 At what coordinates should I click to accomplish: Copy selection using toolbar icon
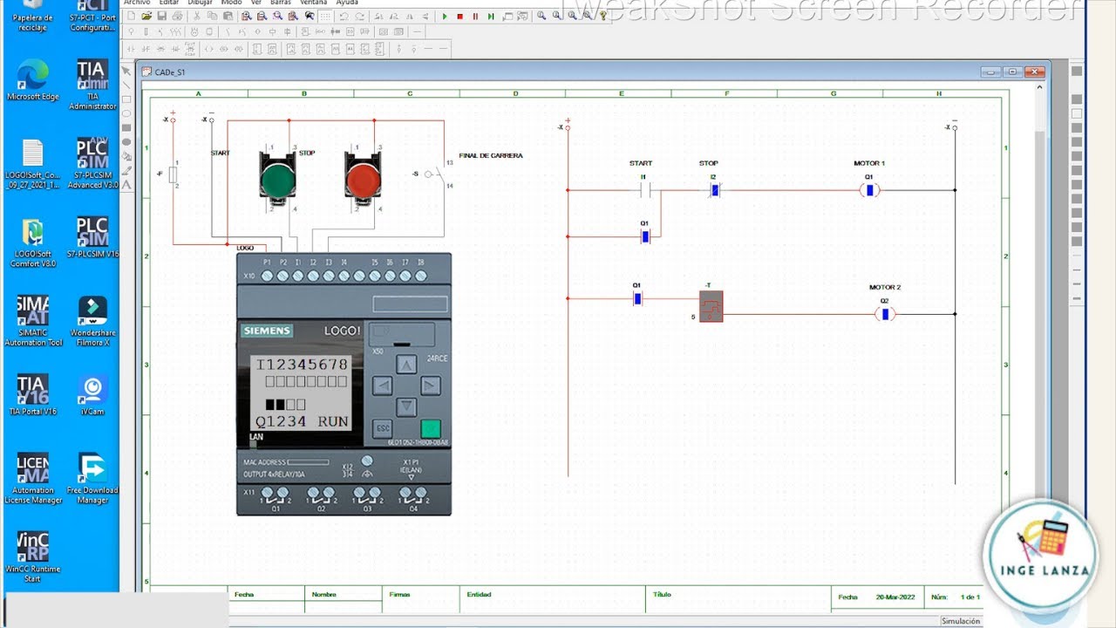214,17
